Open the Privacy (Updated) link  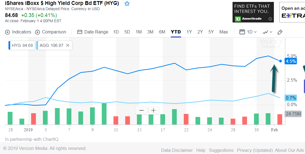point(255,150)
